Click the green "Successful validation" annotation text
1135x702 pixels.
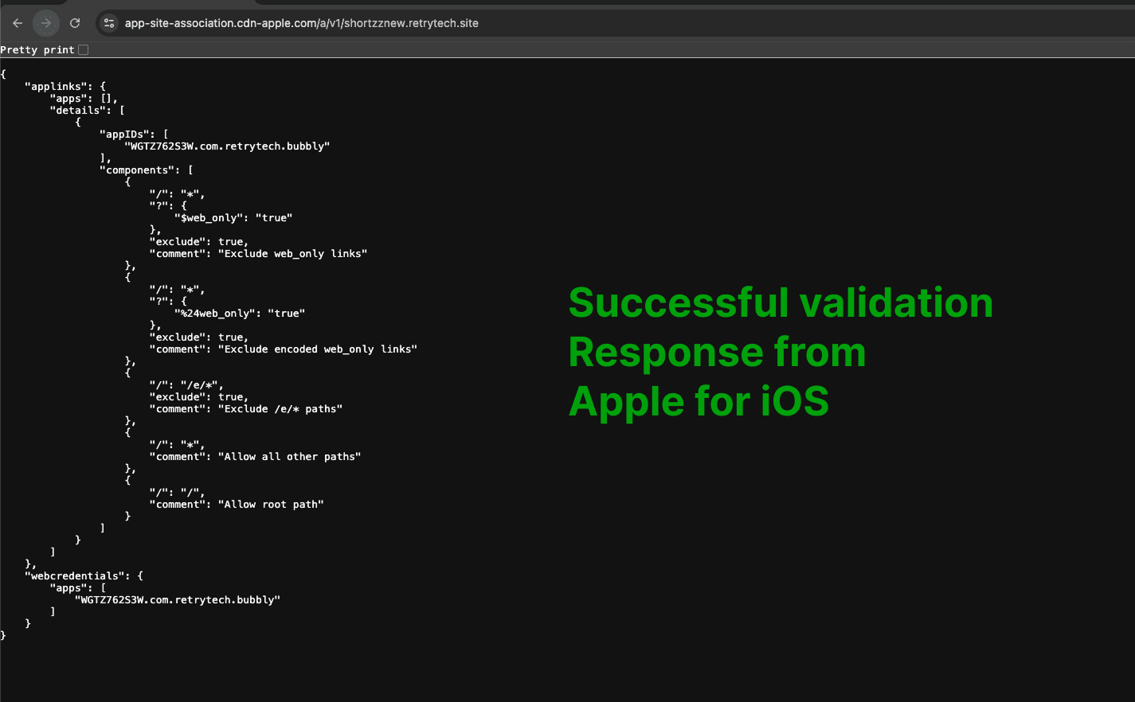click(781, 303)
